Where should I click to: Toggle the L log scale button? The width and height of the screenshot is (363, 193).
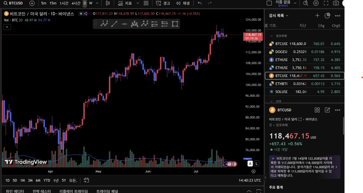(257, 164)
